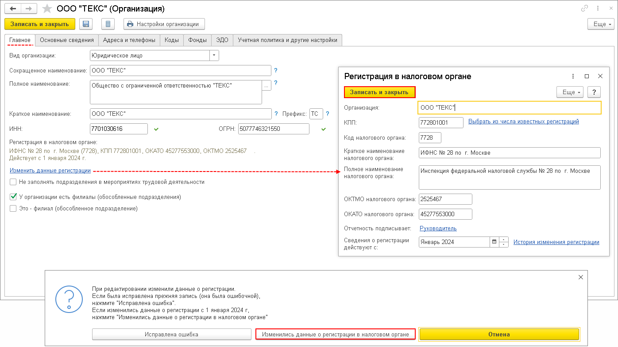Maximize the registration in tax authority dialog

coord(587,76)
